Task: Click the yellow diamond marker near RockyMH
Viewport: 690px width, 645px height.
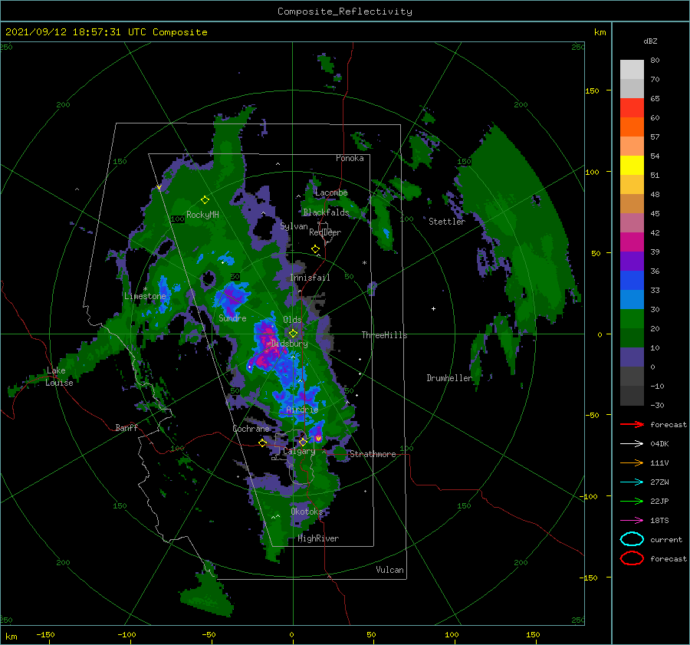Action: [x=205, y=200]
